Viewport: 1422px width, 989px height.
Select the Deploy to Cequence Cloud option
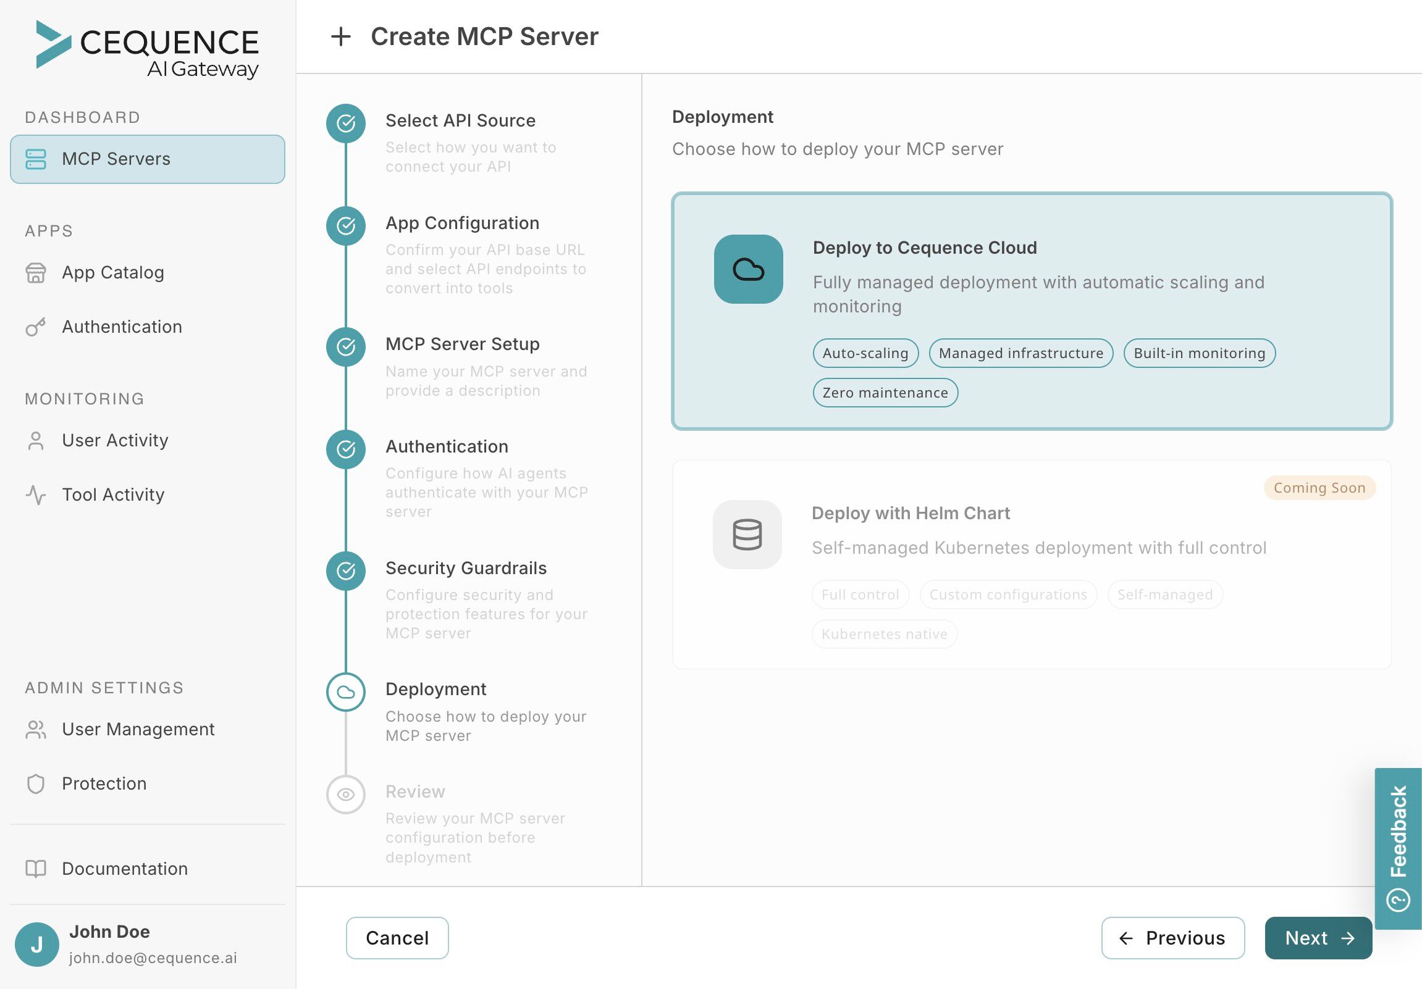coord(1032,311)
